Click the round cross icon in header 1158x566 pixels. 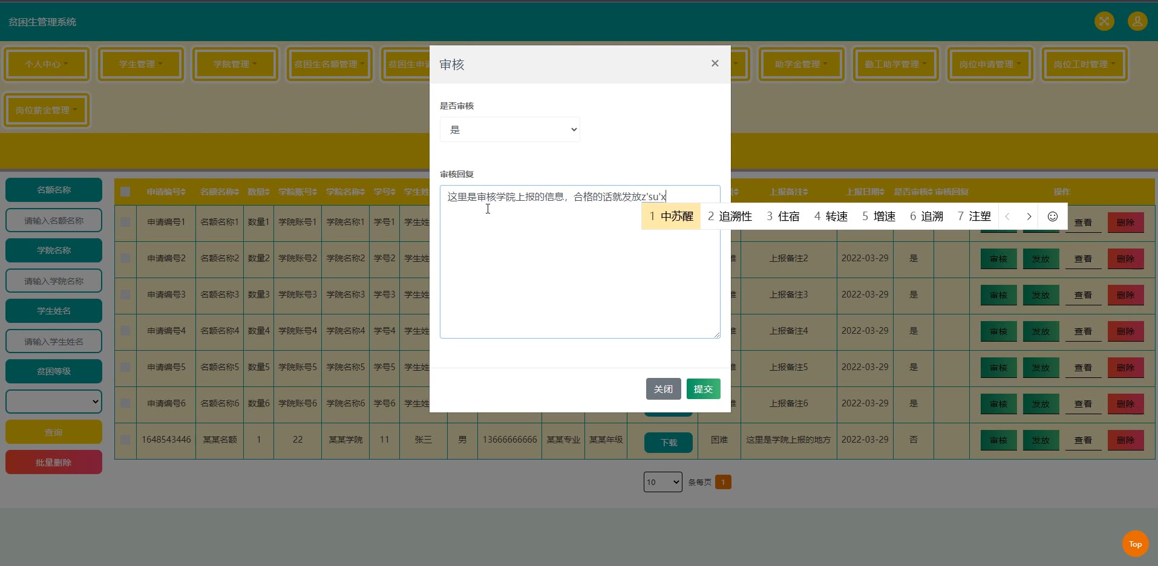point(1104,22)
